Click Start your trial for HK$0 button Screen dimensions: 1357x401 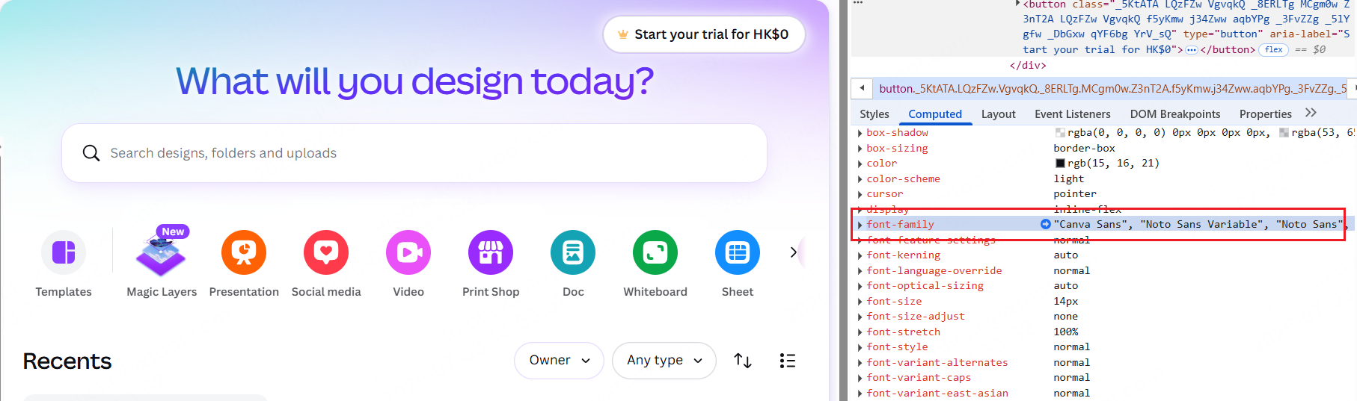click(x=704, y=34)
